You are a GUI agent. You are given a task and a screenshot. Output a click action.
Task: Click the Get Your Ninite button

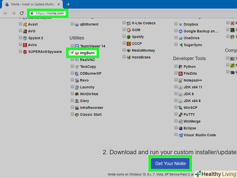click(x=170, y=163)
